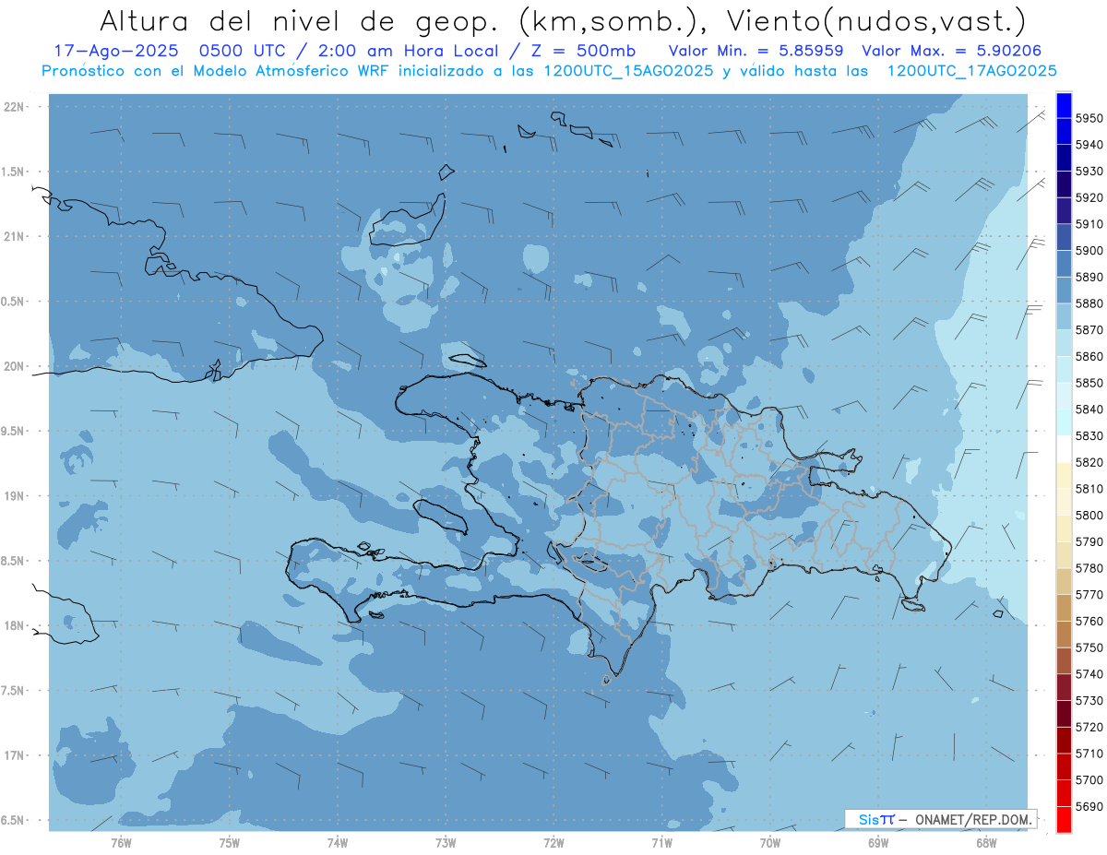Click the bright blue swatch above 5950
Viewport: 1107px width, 855px height.
coord(1064,105)
